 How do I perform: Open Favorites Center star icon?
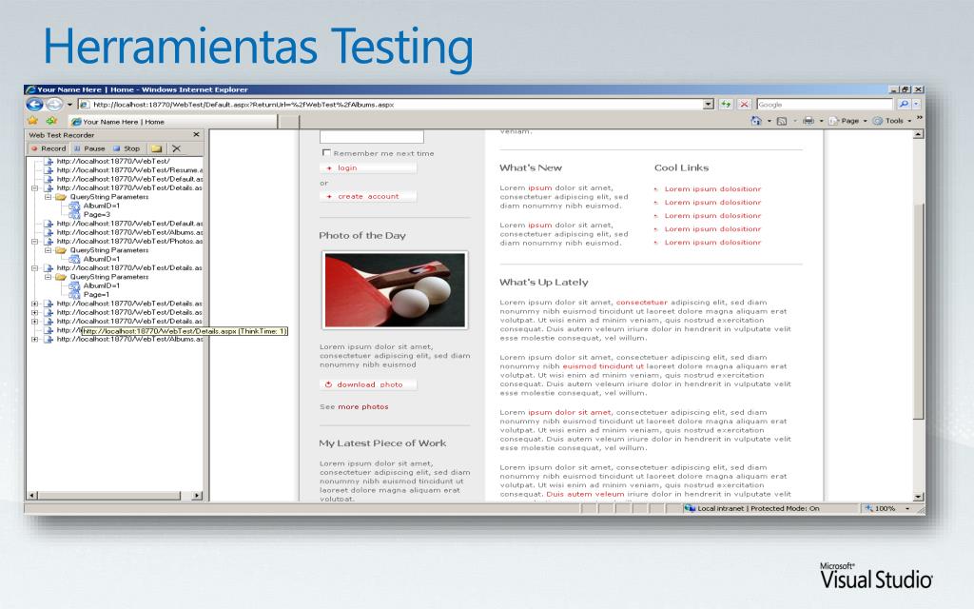click(x=32, y=121)
